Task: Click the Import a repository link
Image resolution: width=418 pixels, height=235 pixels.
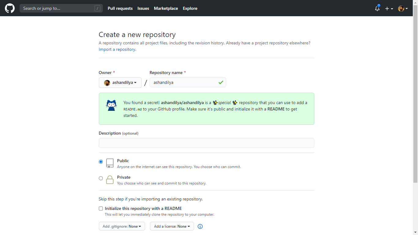Action: (x=117, y=49)
